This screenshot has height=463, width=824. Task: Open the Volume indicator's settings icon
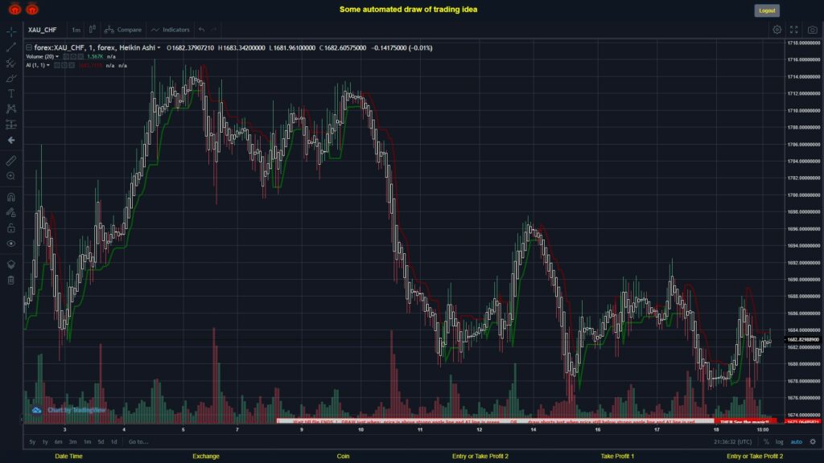pyautogui.click(x=73, y=57)
